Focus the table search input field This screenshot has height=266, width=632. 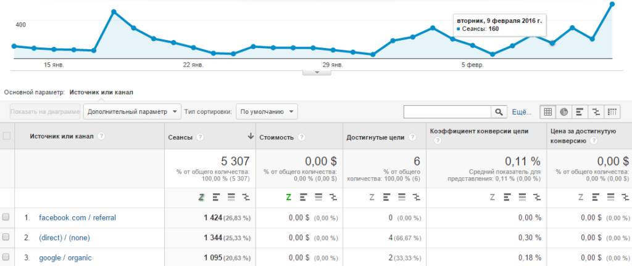(447, 112)
